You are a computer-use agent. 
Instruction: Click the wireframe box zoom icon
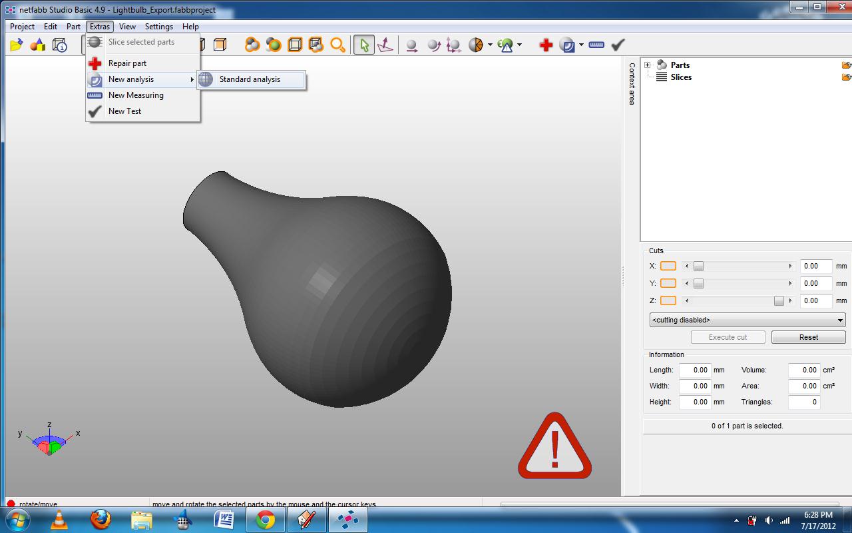tap(295, 45)
